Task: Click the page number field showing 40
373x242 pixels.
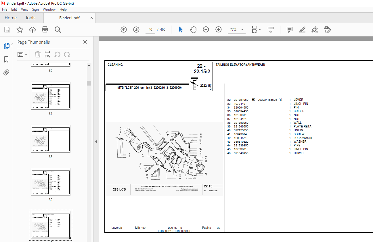Action: pos(151,30)
